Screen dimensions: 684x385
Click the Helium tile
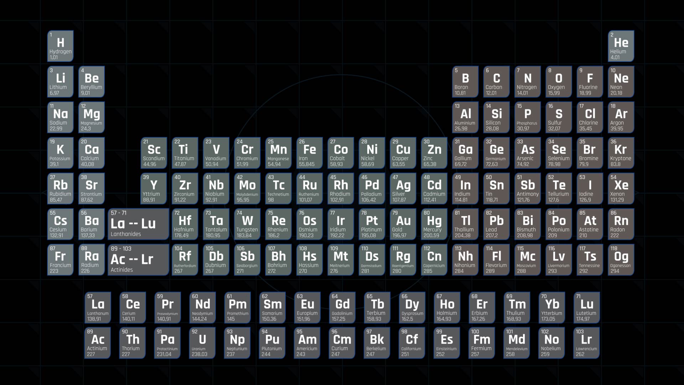point(621,46)
